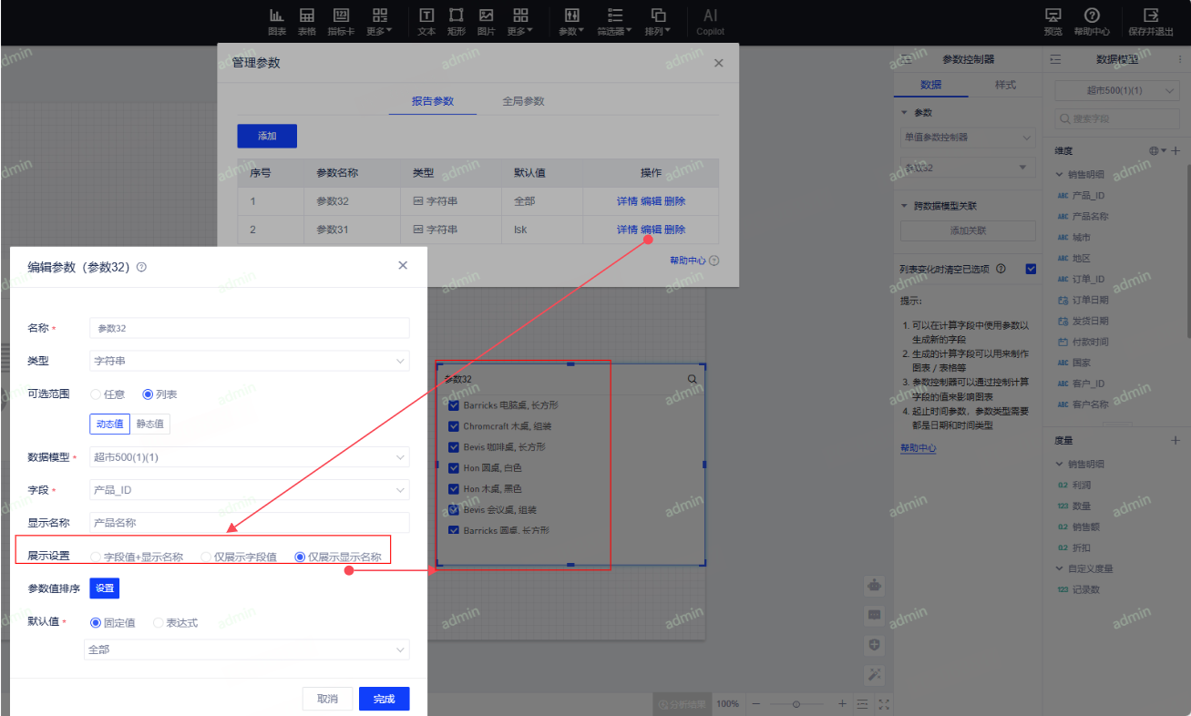The height and width of the screenshot is (716, 1191).
Task: Open the 默认值 dropdown showing 全部
Action: click(246, 650)
